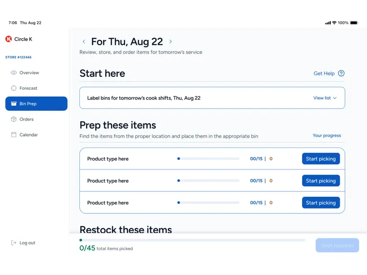
Task: Click the Log out arrow icon
Action: (14, 243)
